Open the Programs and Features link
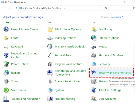This screenshot has height=103, width=135. click(x=69, y=64)
